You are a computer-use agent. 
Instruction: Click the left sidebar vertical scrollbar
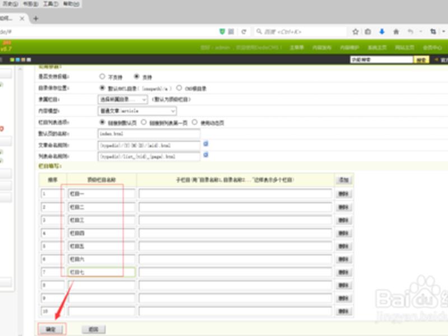pos(20,200)
